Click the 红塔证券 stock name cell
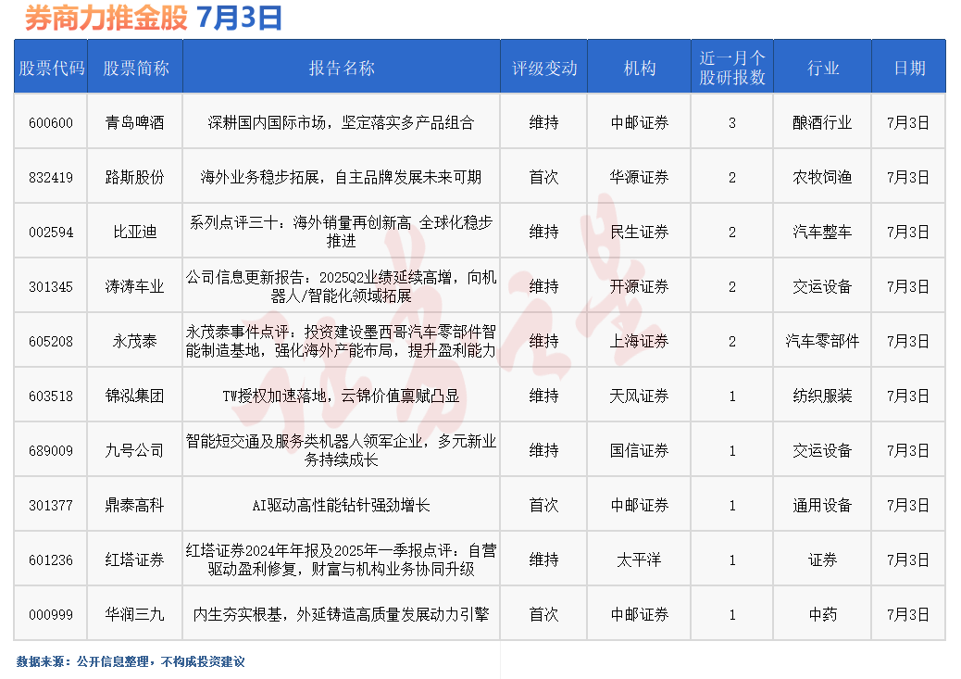 135,560
